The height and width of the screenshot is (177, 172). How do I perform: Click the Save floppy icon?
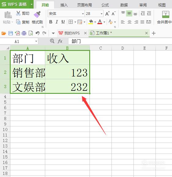coord(11,33)
